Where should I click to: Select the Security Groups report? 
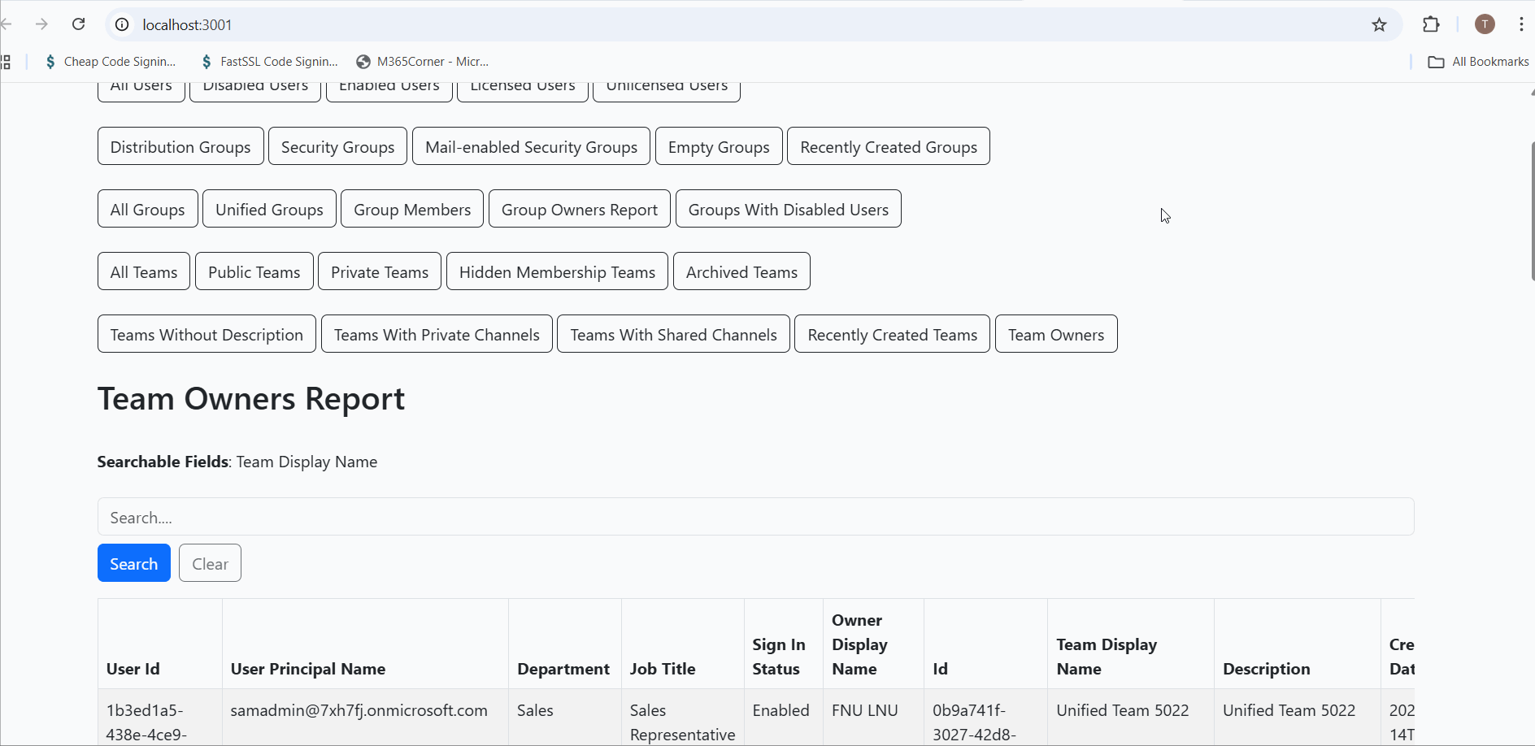pos(337,146)
